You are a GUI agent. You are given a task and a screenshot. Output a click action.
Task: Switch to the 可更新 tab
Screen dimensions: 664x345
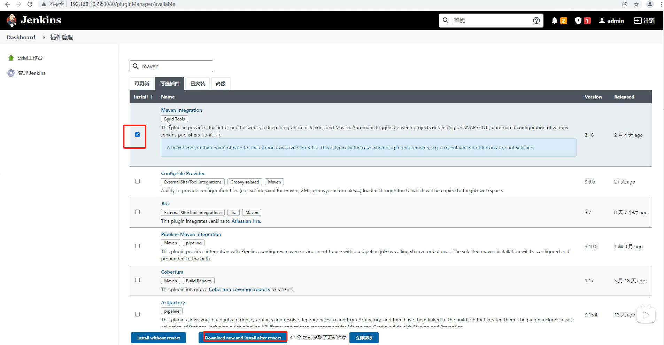142,84
